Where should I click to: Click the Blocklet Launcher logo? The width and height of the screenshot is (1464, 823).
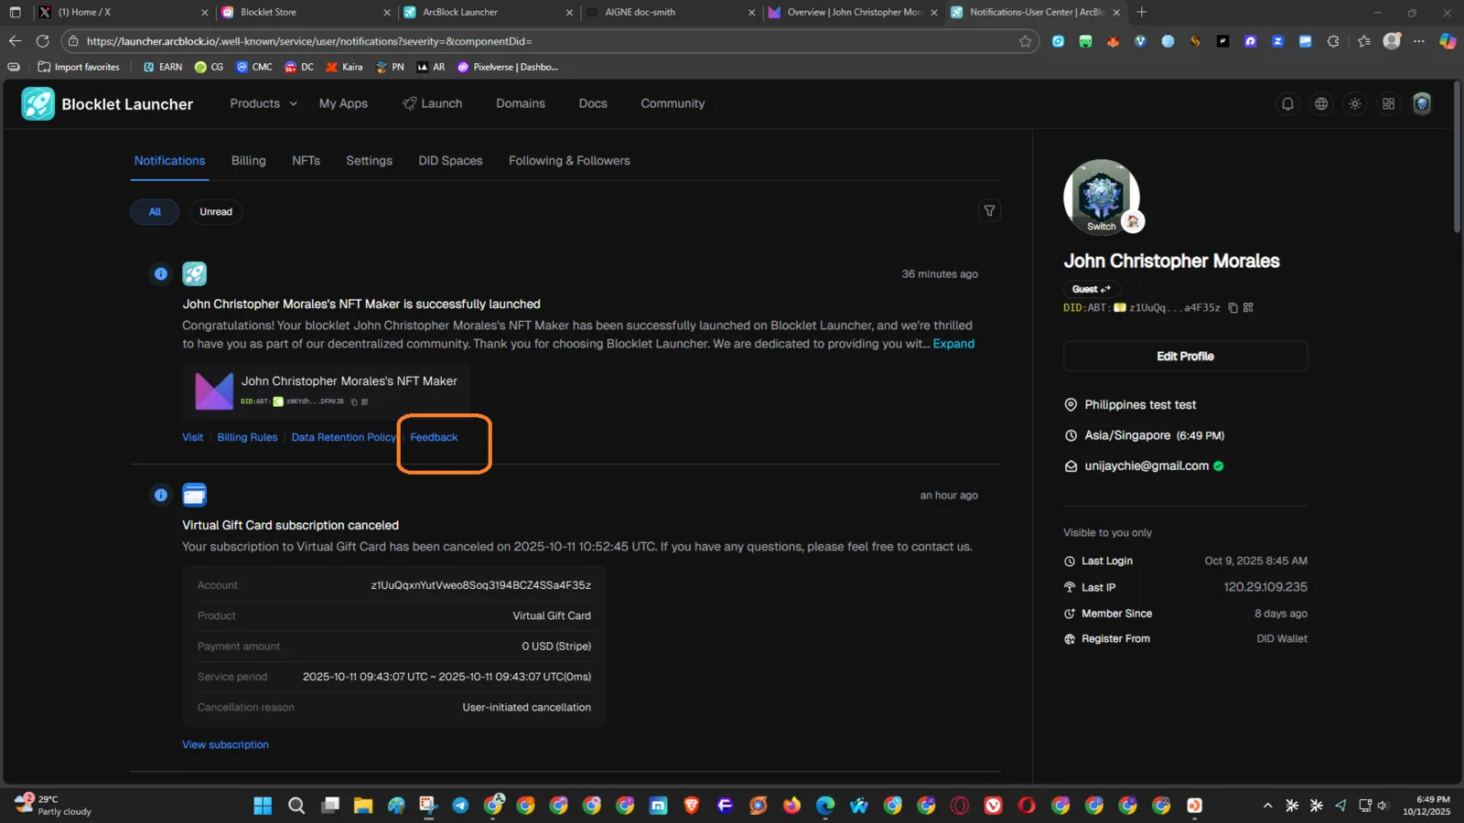(107, 104)
